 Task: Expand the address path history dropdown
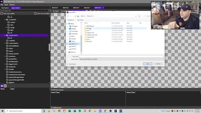136,16
